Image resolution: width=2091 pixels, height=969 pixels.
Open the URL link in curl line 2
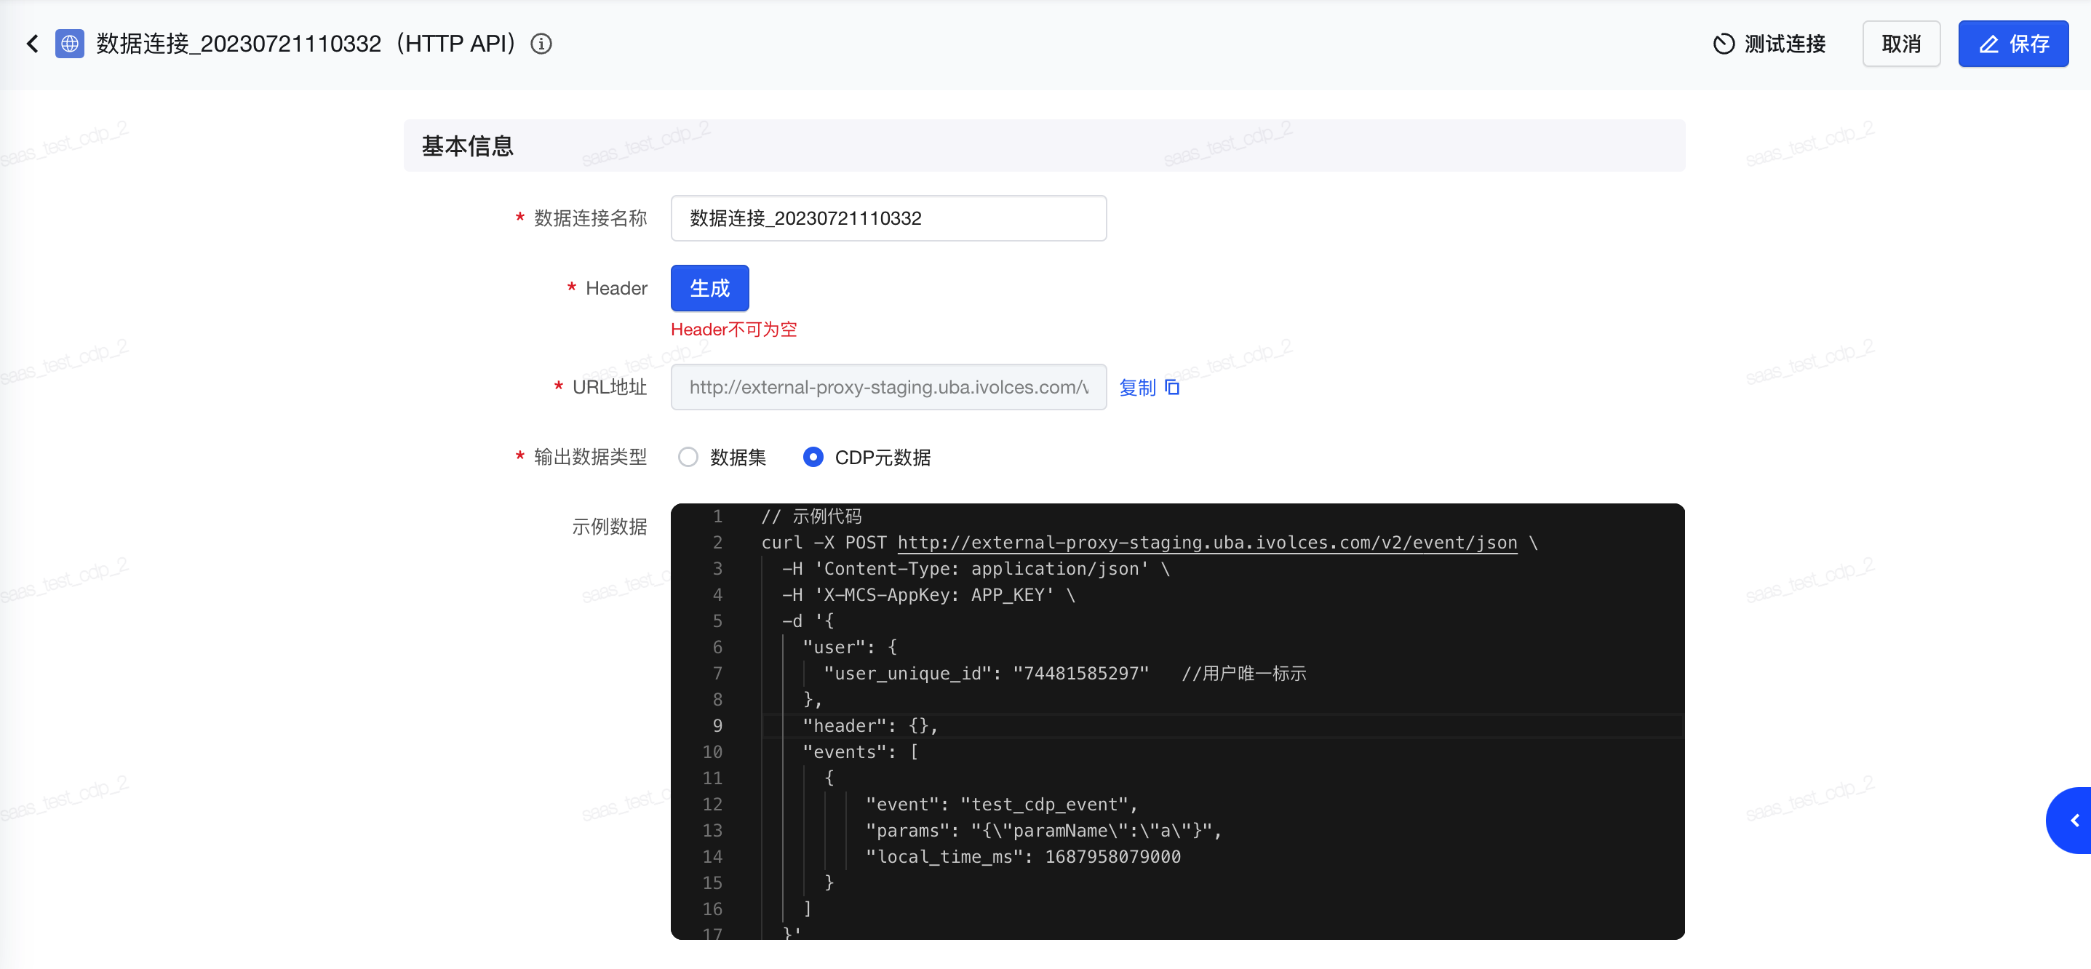point(1207,542)
